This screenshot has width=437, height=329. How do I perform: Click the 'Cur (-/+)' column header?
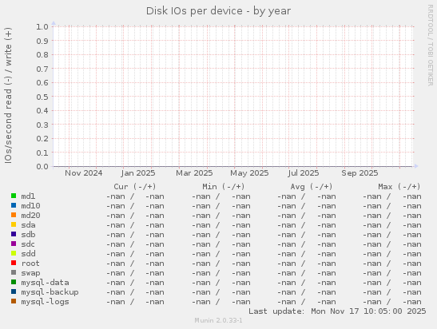135,186
